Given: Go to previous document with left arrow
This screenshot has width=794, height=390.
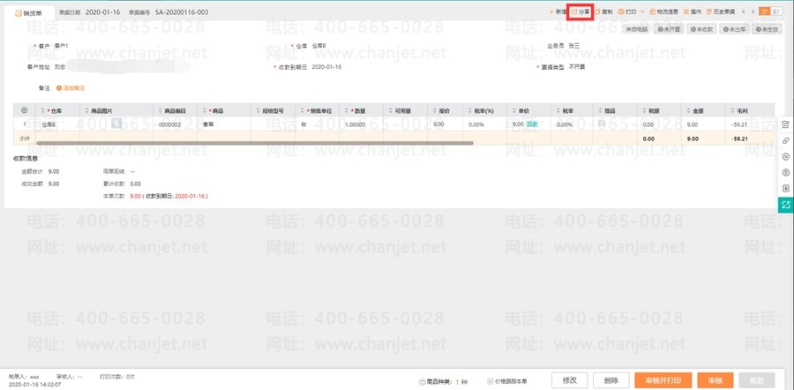Looking at the screenshot, I should click(743, 11).
